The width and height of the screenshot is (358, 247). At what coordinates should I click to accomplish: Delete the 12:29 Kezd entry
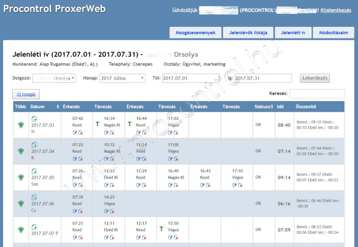(x=144, y=185)
